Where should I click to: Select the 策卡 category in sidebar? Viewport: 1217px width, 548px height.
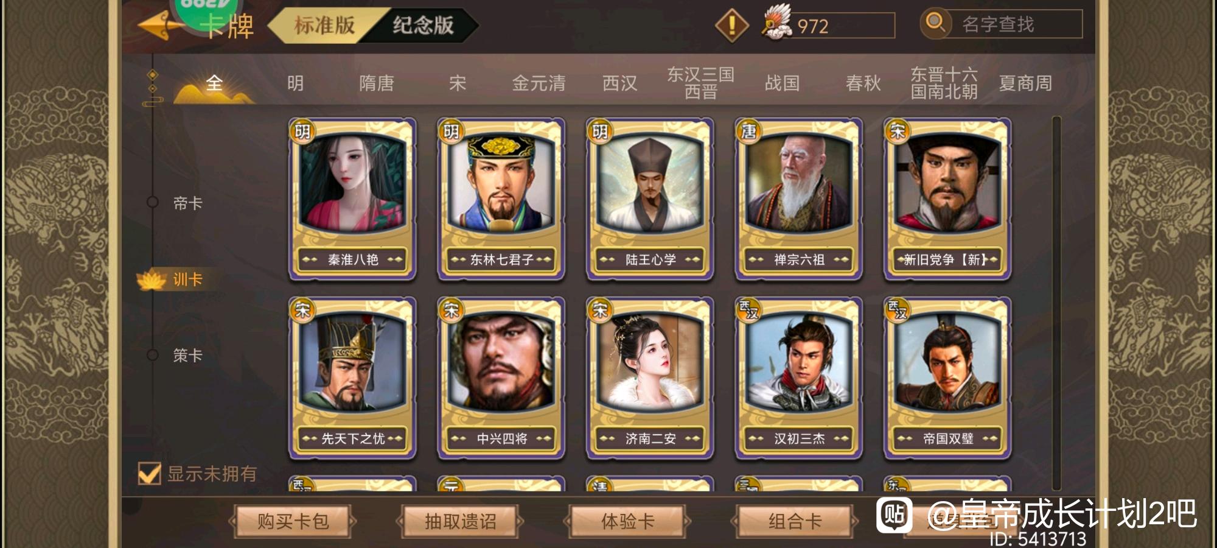[x=187, y=356]
